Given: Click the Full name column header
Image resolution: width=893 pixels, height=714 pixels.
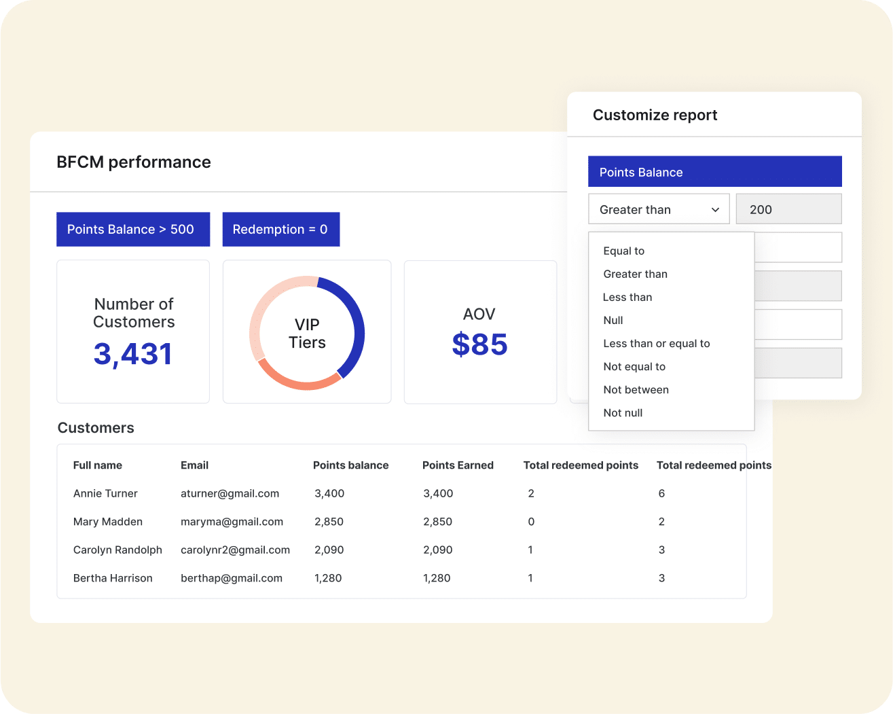Looking at the screenshot, I should [98, 465].
